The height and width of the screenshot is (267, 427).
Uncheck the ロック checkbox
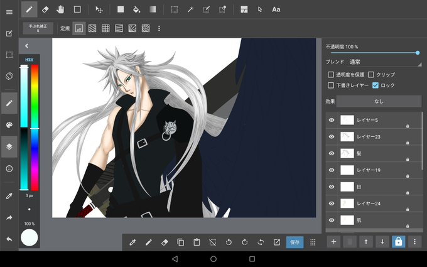(376, 85)
